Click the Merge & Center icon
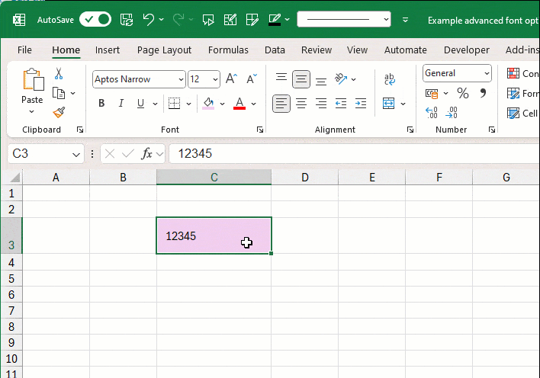Image resolution: width=540 pixels, height=378 pixels. click(388, 104)
